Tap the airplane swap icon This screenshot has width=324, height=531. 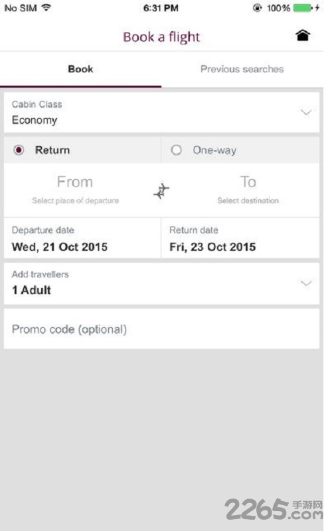[x=161, y=191]
